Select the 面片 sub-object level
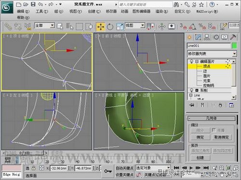The image size is (241, 180). click(x=206, y=76)
